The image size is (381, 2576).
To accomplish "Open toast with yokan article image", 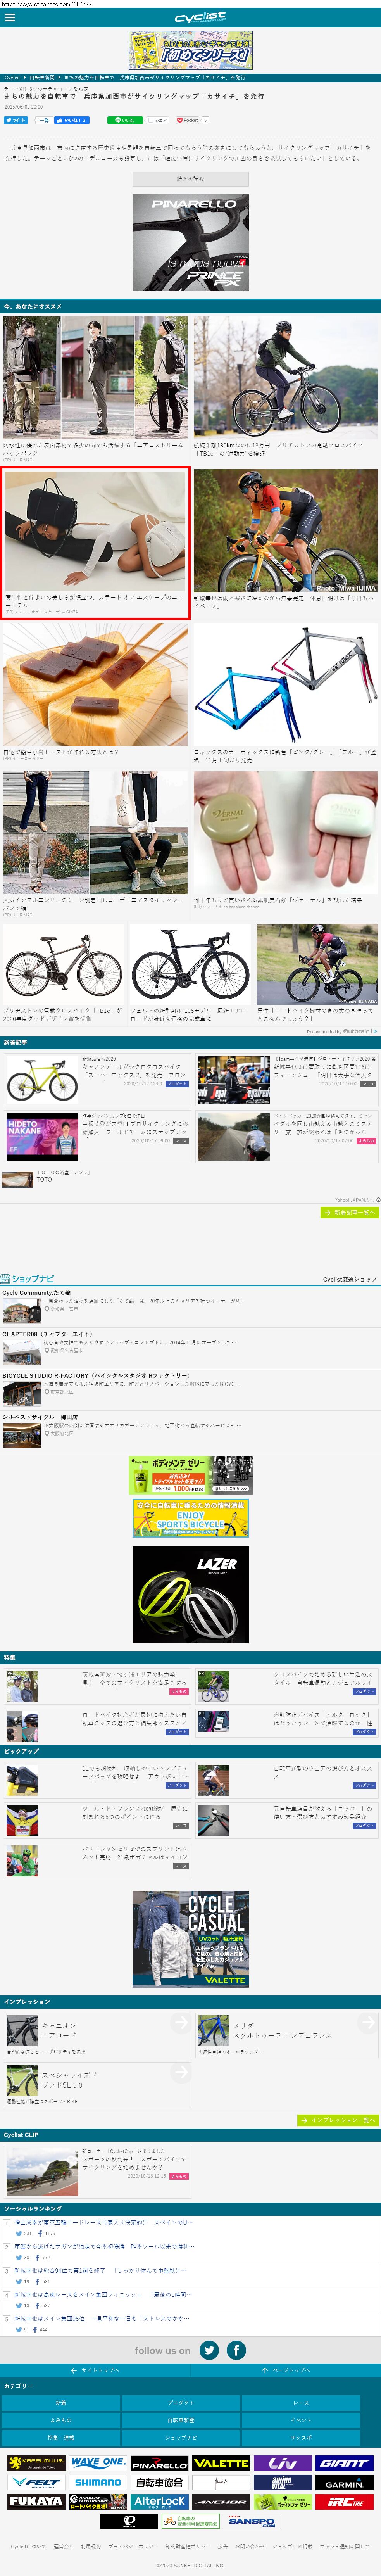I will [95, 684].
